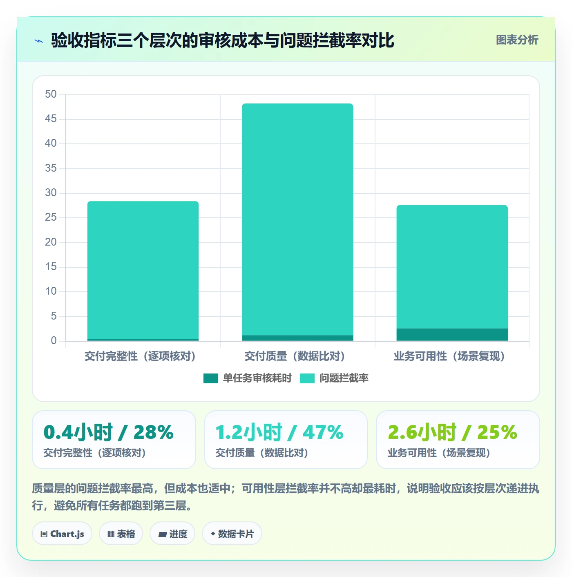Click the y-axis tick value 25
The height and width of the screenshot is (577, 572).
click(51, 217)
